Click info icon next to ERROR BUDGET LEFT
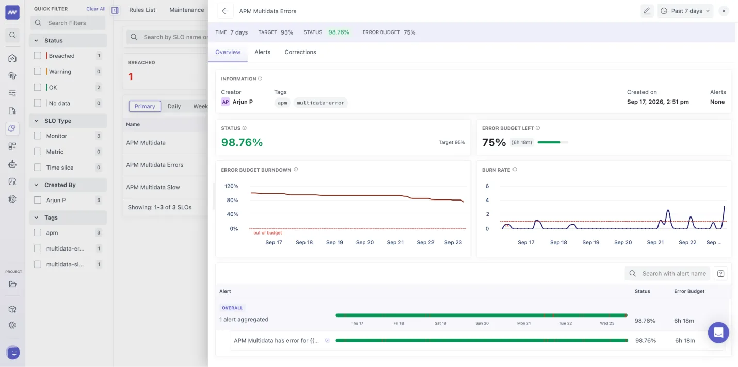 (x=538, y=128)
